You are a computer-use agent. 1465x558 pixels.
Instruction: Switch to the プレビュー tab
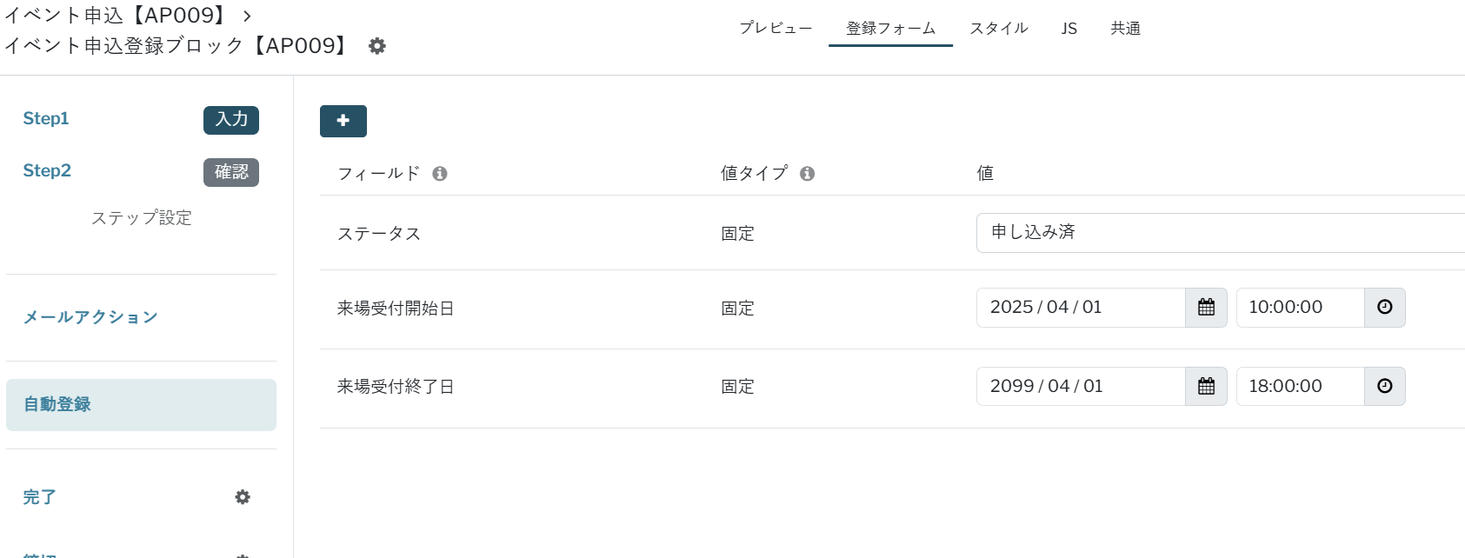click(x=776, y=29)
